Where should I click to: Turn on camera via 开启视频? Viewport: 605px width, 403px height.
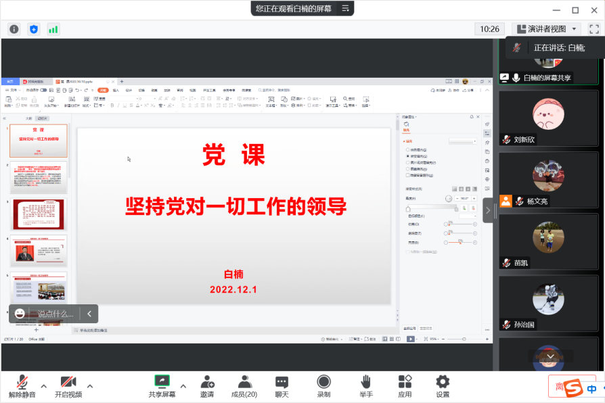(x=68, y=386)
